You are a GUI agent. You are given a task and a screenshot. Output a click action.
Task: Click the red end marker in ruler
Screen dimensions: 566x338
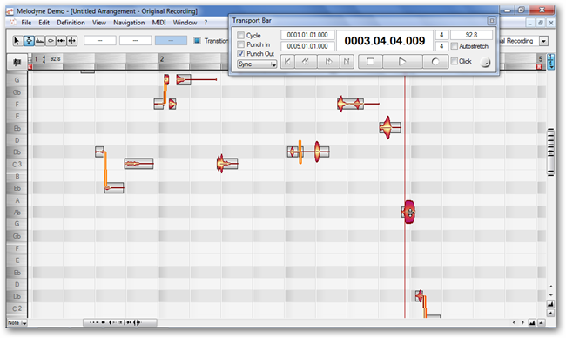click(x=539, y=66)
